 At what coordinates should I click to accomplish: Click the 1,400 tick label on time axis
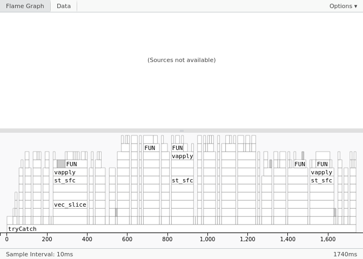(288, 239)
